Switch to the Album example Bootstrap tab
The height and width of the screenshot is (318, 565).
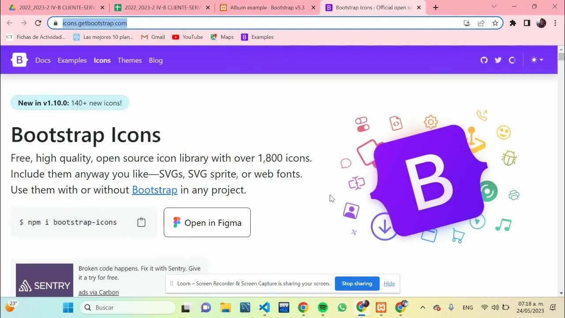[267, 8]
